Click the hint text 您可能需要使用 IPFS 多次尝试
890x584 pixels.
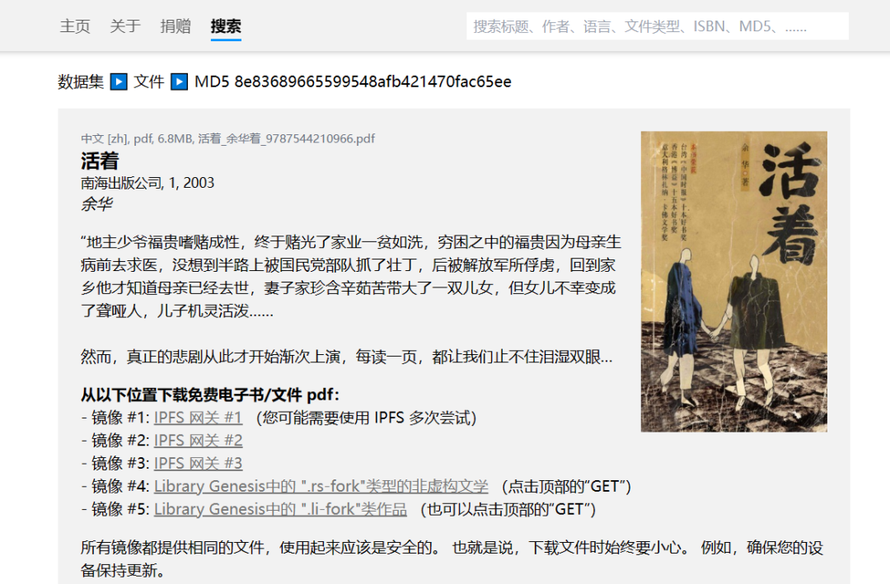click(x=366, y=418)
